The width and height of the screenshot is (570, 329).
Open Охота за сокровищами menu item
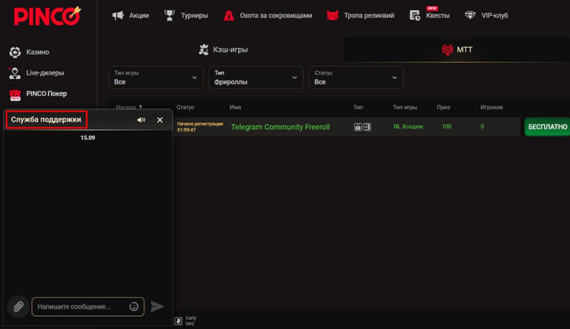coord(276,15)
